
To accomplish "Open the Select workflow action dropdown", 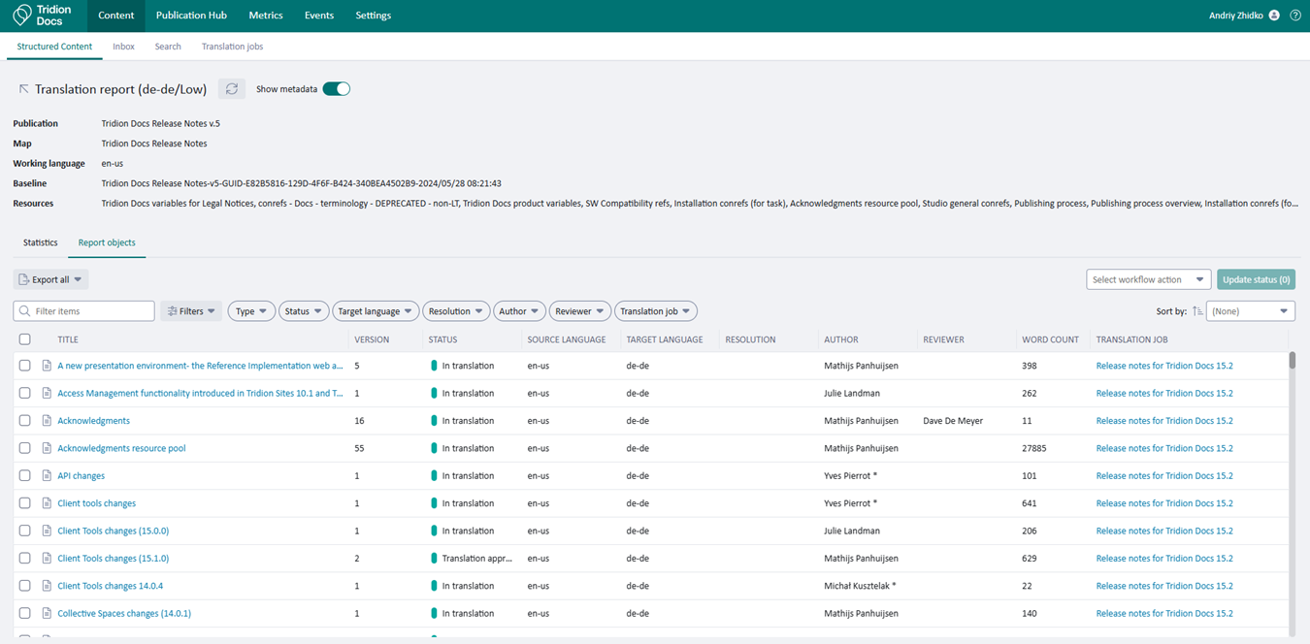I will click(x=1148, y=279).
